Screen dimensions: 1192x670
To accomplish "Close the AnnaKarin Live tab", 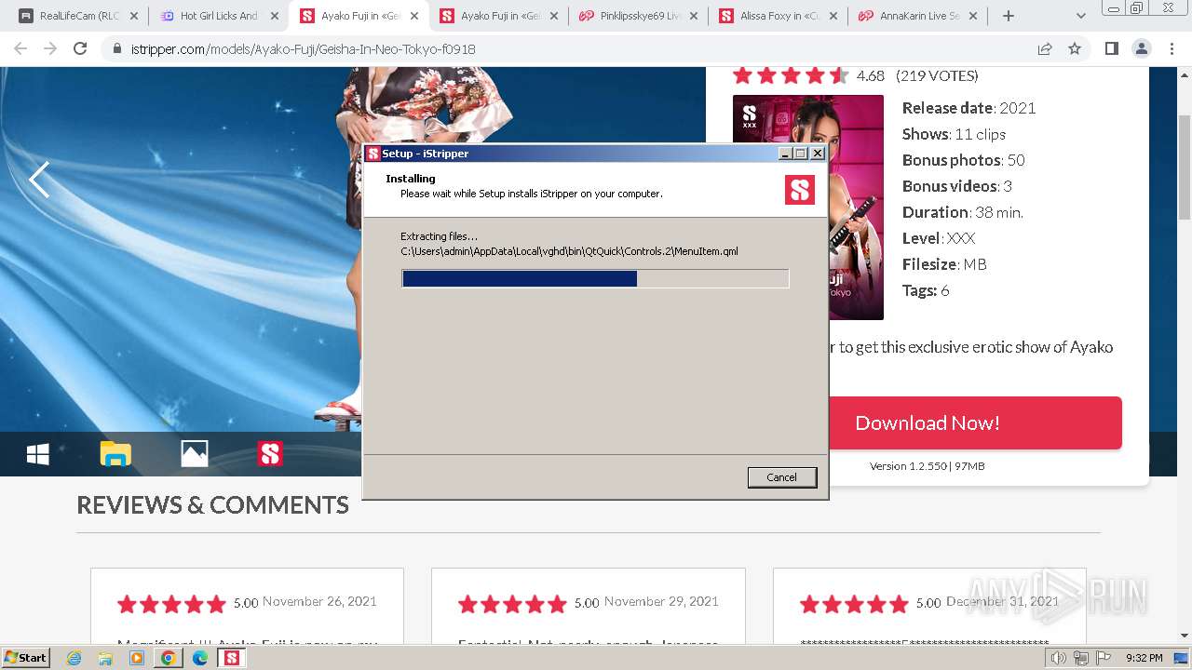I will coord(972,16).
